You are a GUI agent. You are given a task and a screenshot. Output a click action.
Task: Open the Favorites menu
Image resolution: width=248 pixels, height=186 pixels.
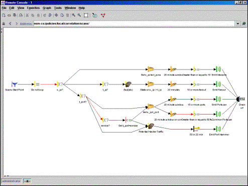tap(33, 8)
